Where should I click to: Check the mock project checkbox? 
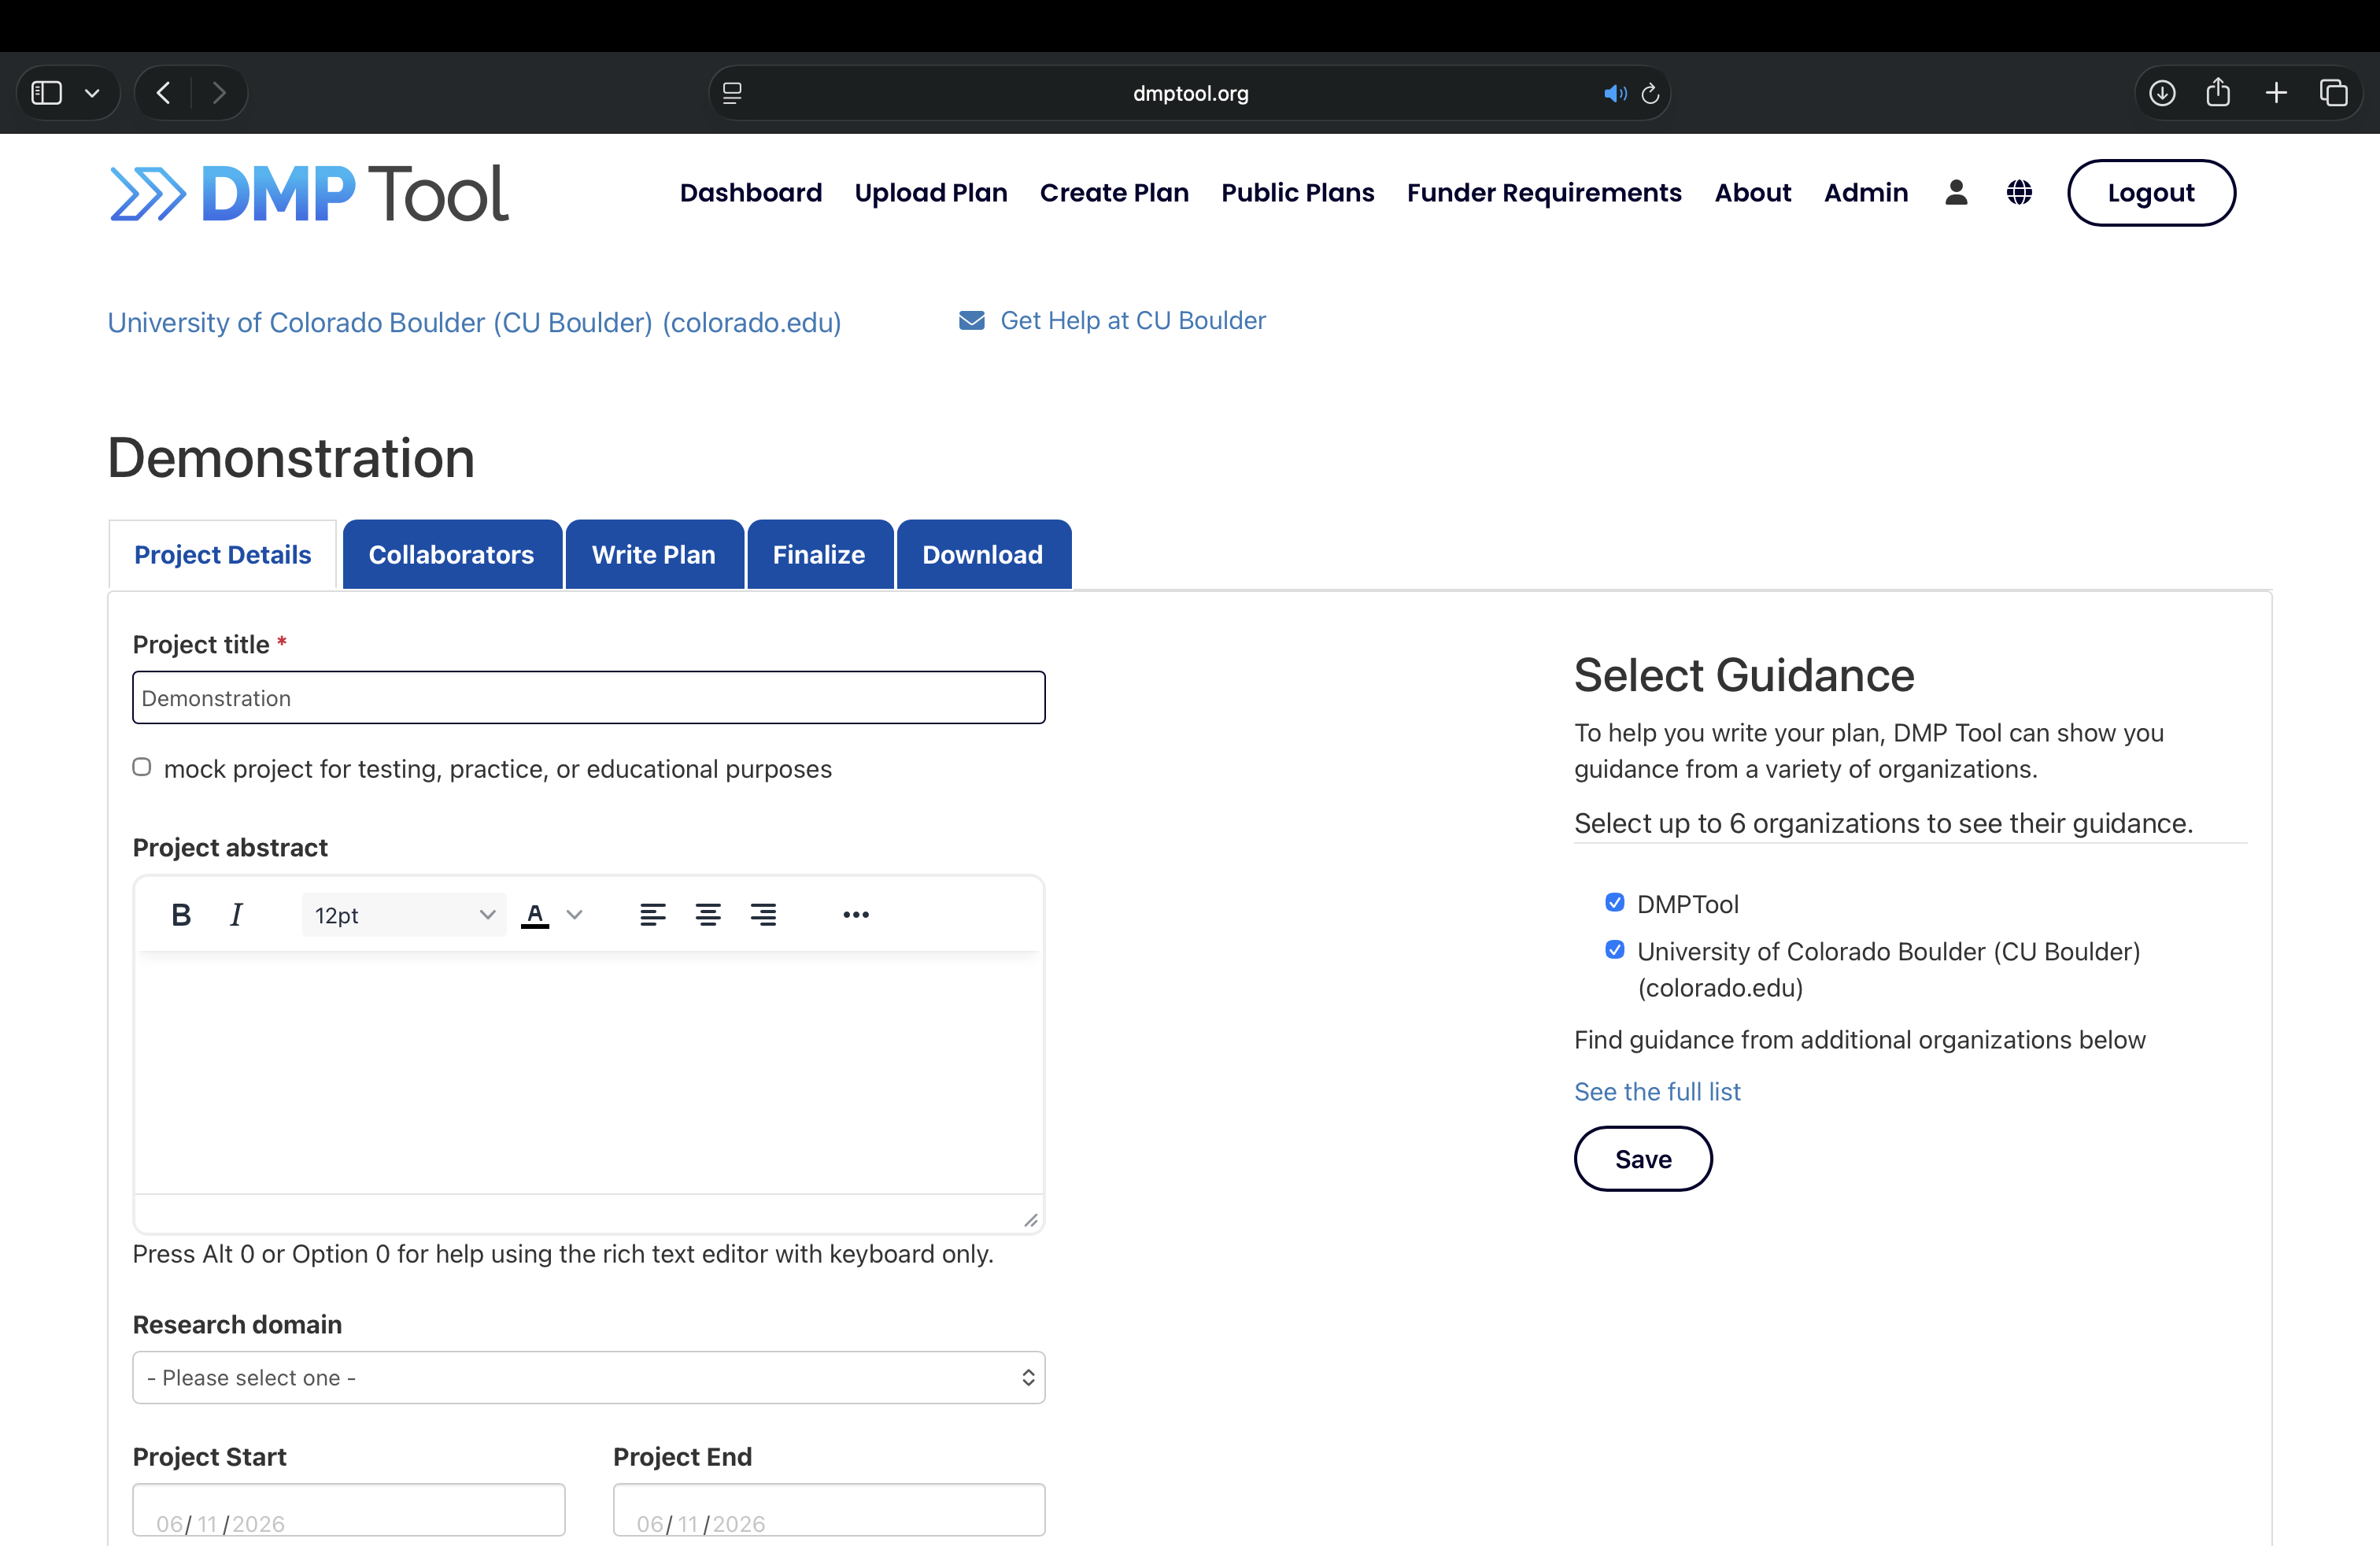[x=142, y=767]
